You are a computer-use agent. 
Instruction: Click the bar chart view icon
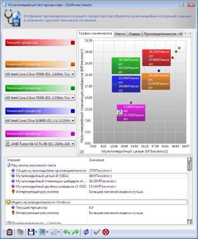point(42,232)
